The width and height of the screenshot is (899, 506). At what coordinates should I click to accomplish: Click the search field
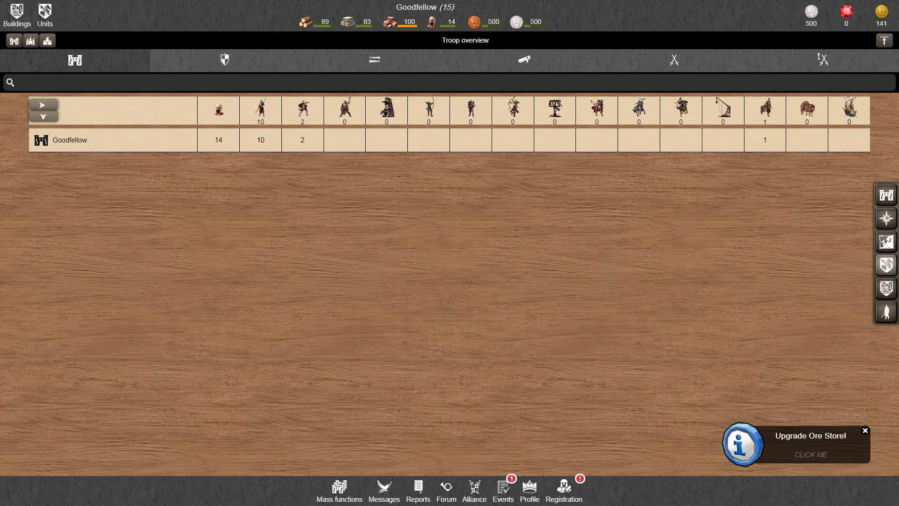[x=449, y=82]
